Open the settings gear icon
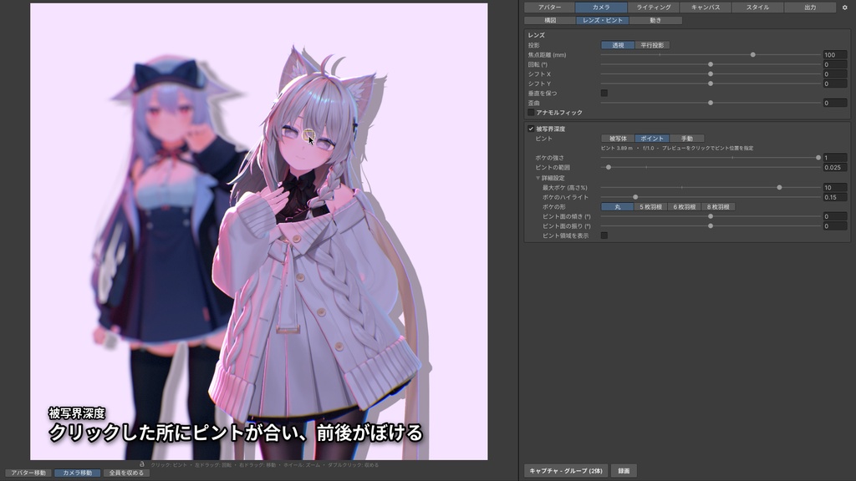The image size is (856, 481). 844,8
